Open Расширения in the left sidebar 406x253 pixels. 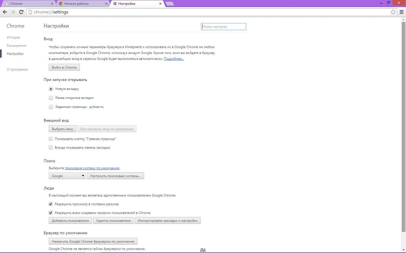pos(16,46)
